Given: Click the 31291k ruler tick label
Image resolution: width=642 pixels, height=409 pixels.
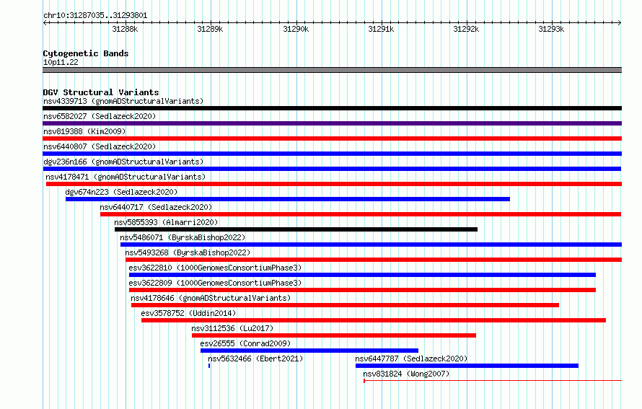Looking at the screenshot, I should [381, 29].
